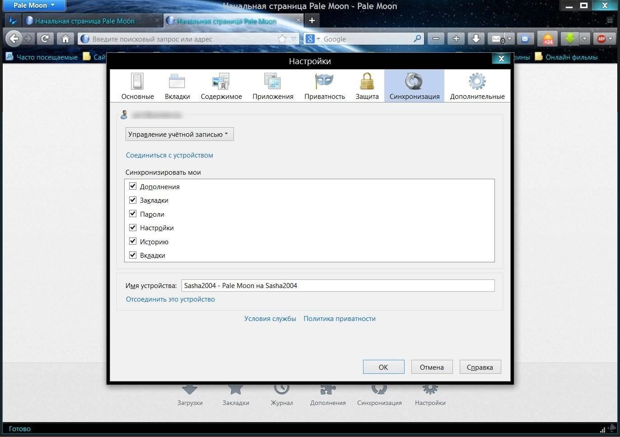The height and width of the screenshot is (437, 620).
Task: Open Настройки from start page shortcuts
Action: (x=430, y=395)
